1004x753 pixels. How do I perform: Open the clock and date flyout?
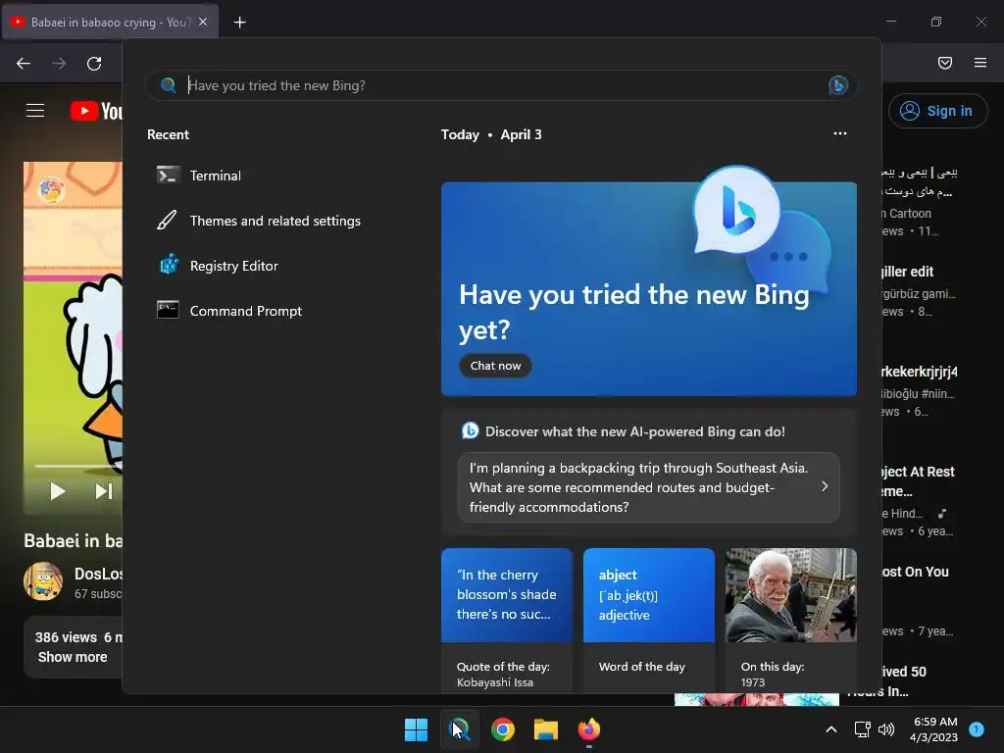pos(934,729)
